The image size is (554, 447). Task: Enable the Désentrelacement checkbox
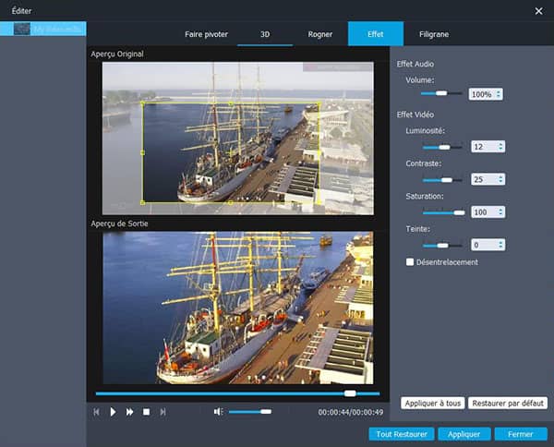(x=410, y=262)
